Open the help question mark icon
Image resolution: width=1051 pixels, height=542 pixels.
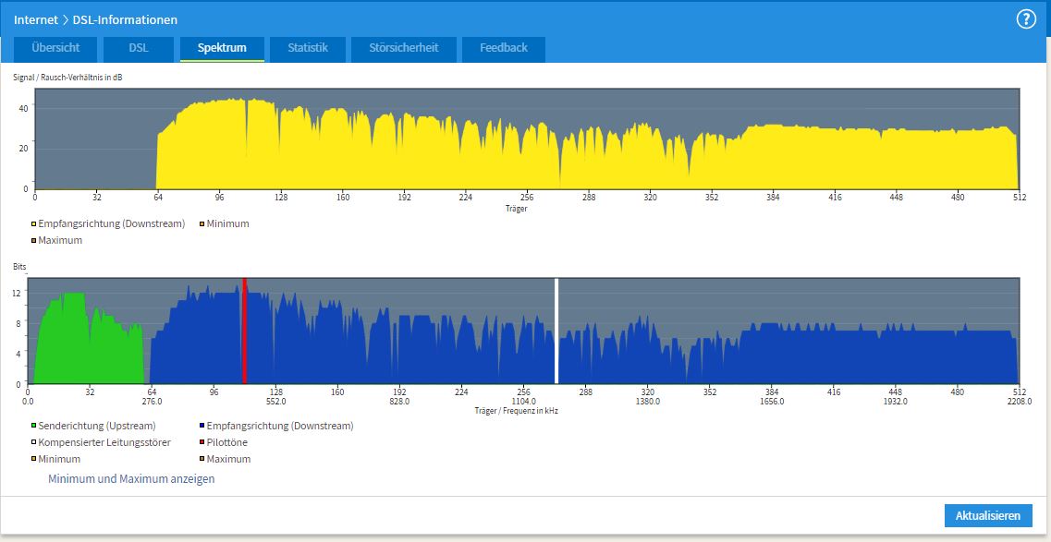pyautogui.click(x=1026, y=19)
